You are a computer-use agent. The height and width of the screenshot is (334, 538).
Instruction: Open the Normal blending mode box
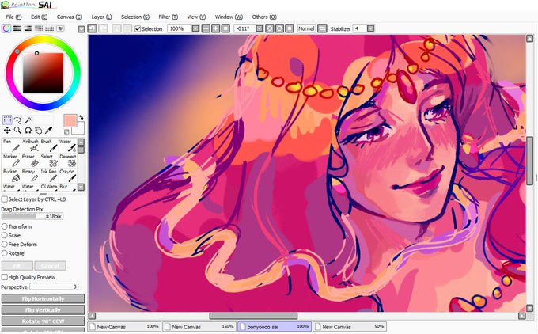click(306, 28)
